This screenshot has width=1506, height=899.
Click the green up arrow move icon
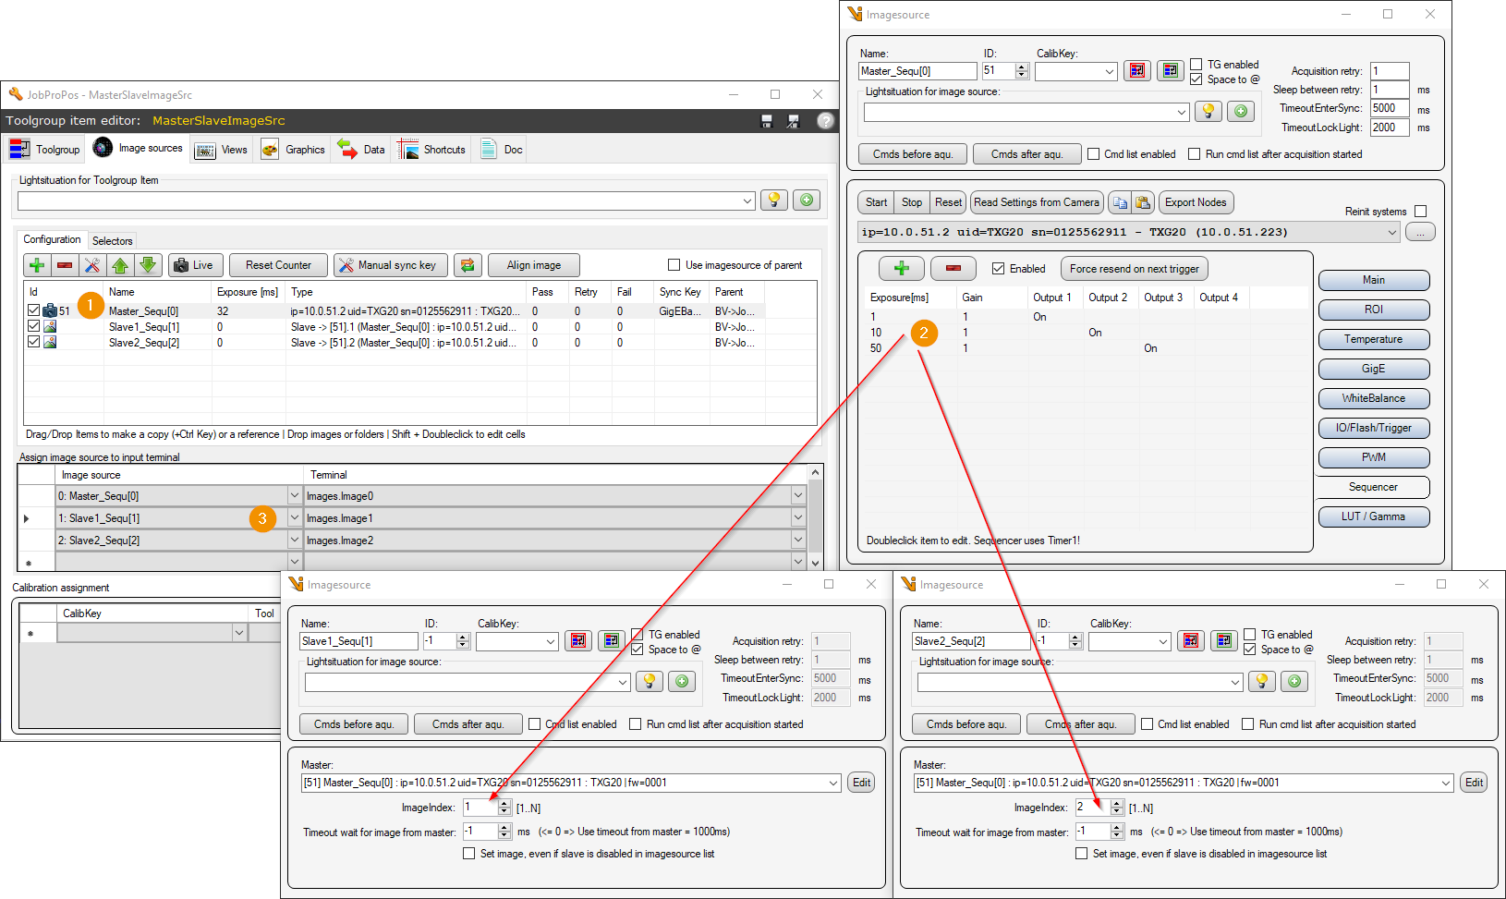coord(120,265)
